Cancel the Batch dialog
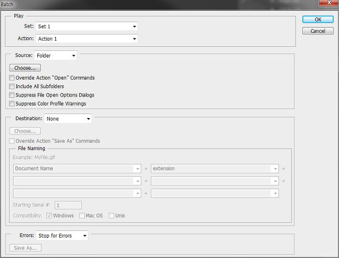 point(318,31)
